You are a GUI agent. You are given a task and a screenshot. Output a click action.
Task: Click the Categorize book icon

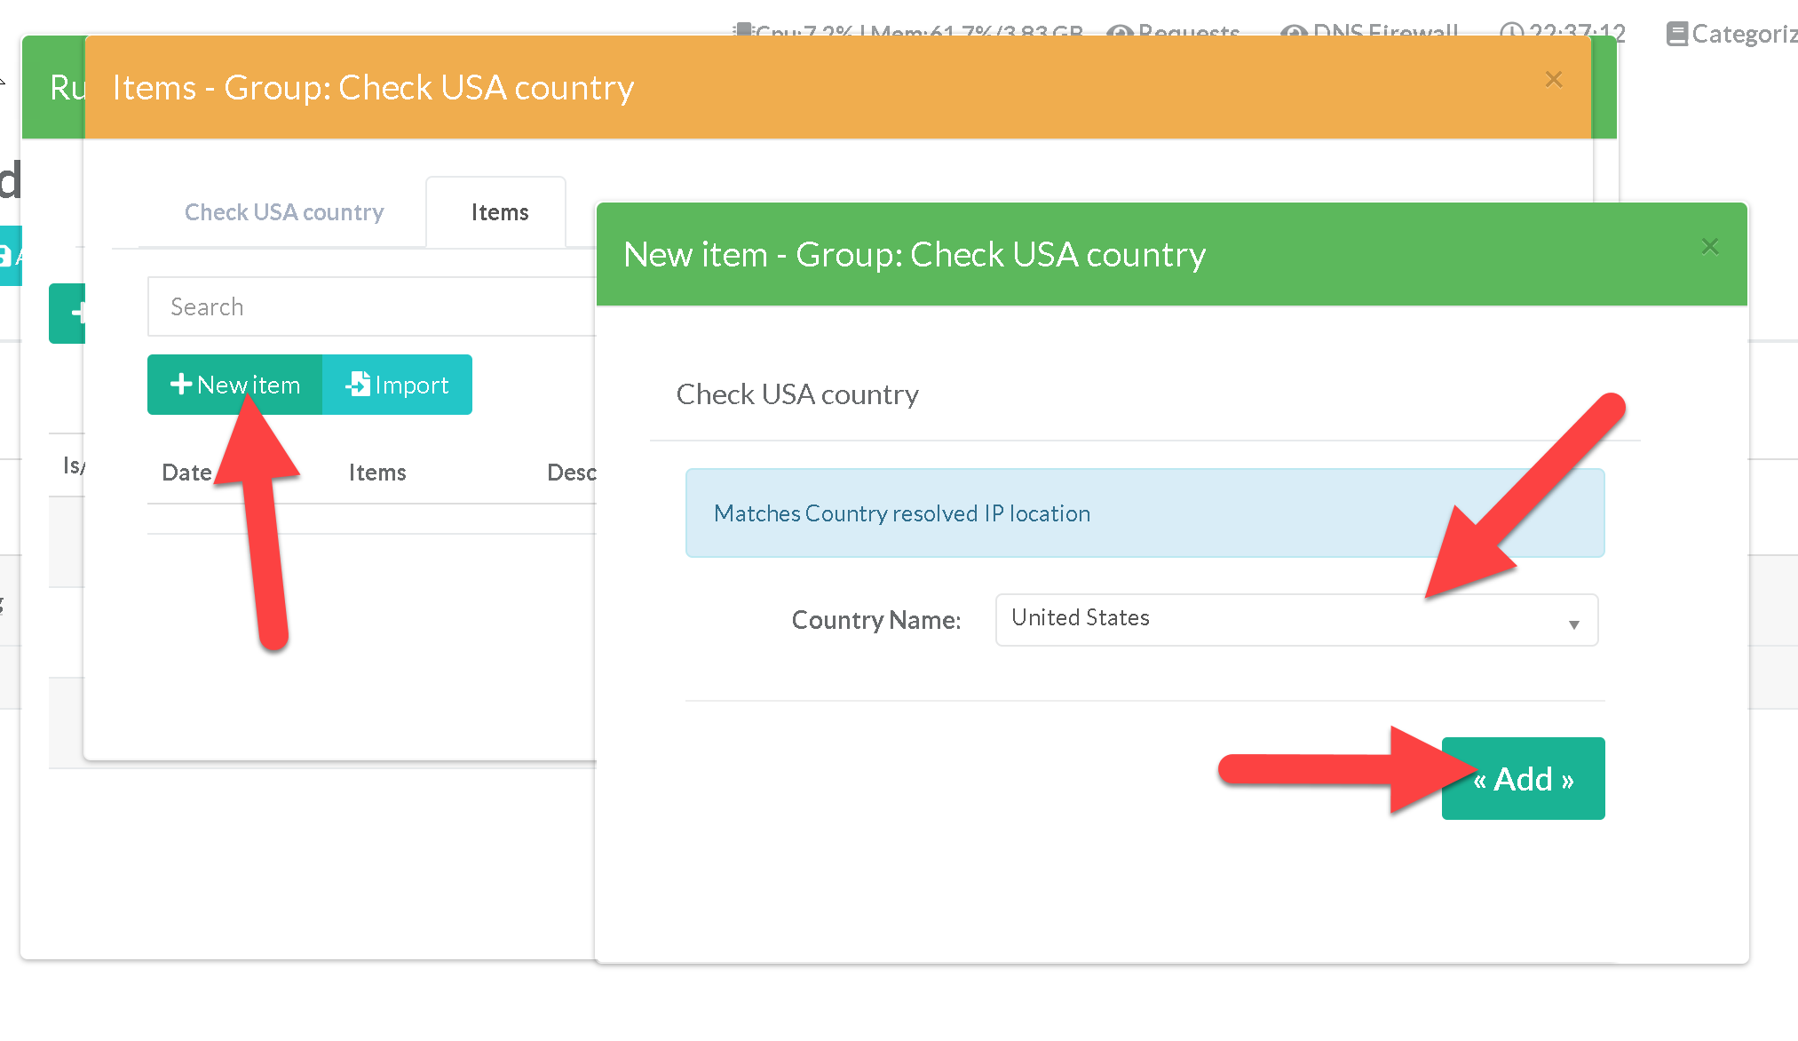coord(1676,34)
